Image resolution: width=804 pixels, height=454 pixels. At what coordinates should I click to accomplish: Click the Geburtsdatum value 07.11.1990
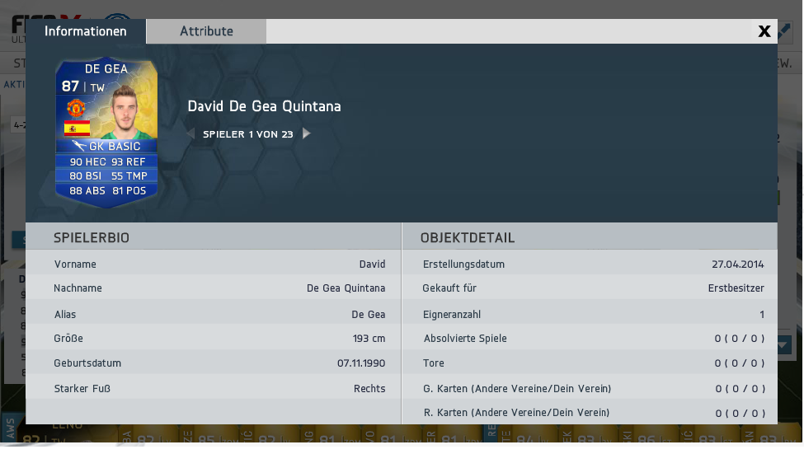point(361,363)
